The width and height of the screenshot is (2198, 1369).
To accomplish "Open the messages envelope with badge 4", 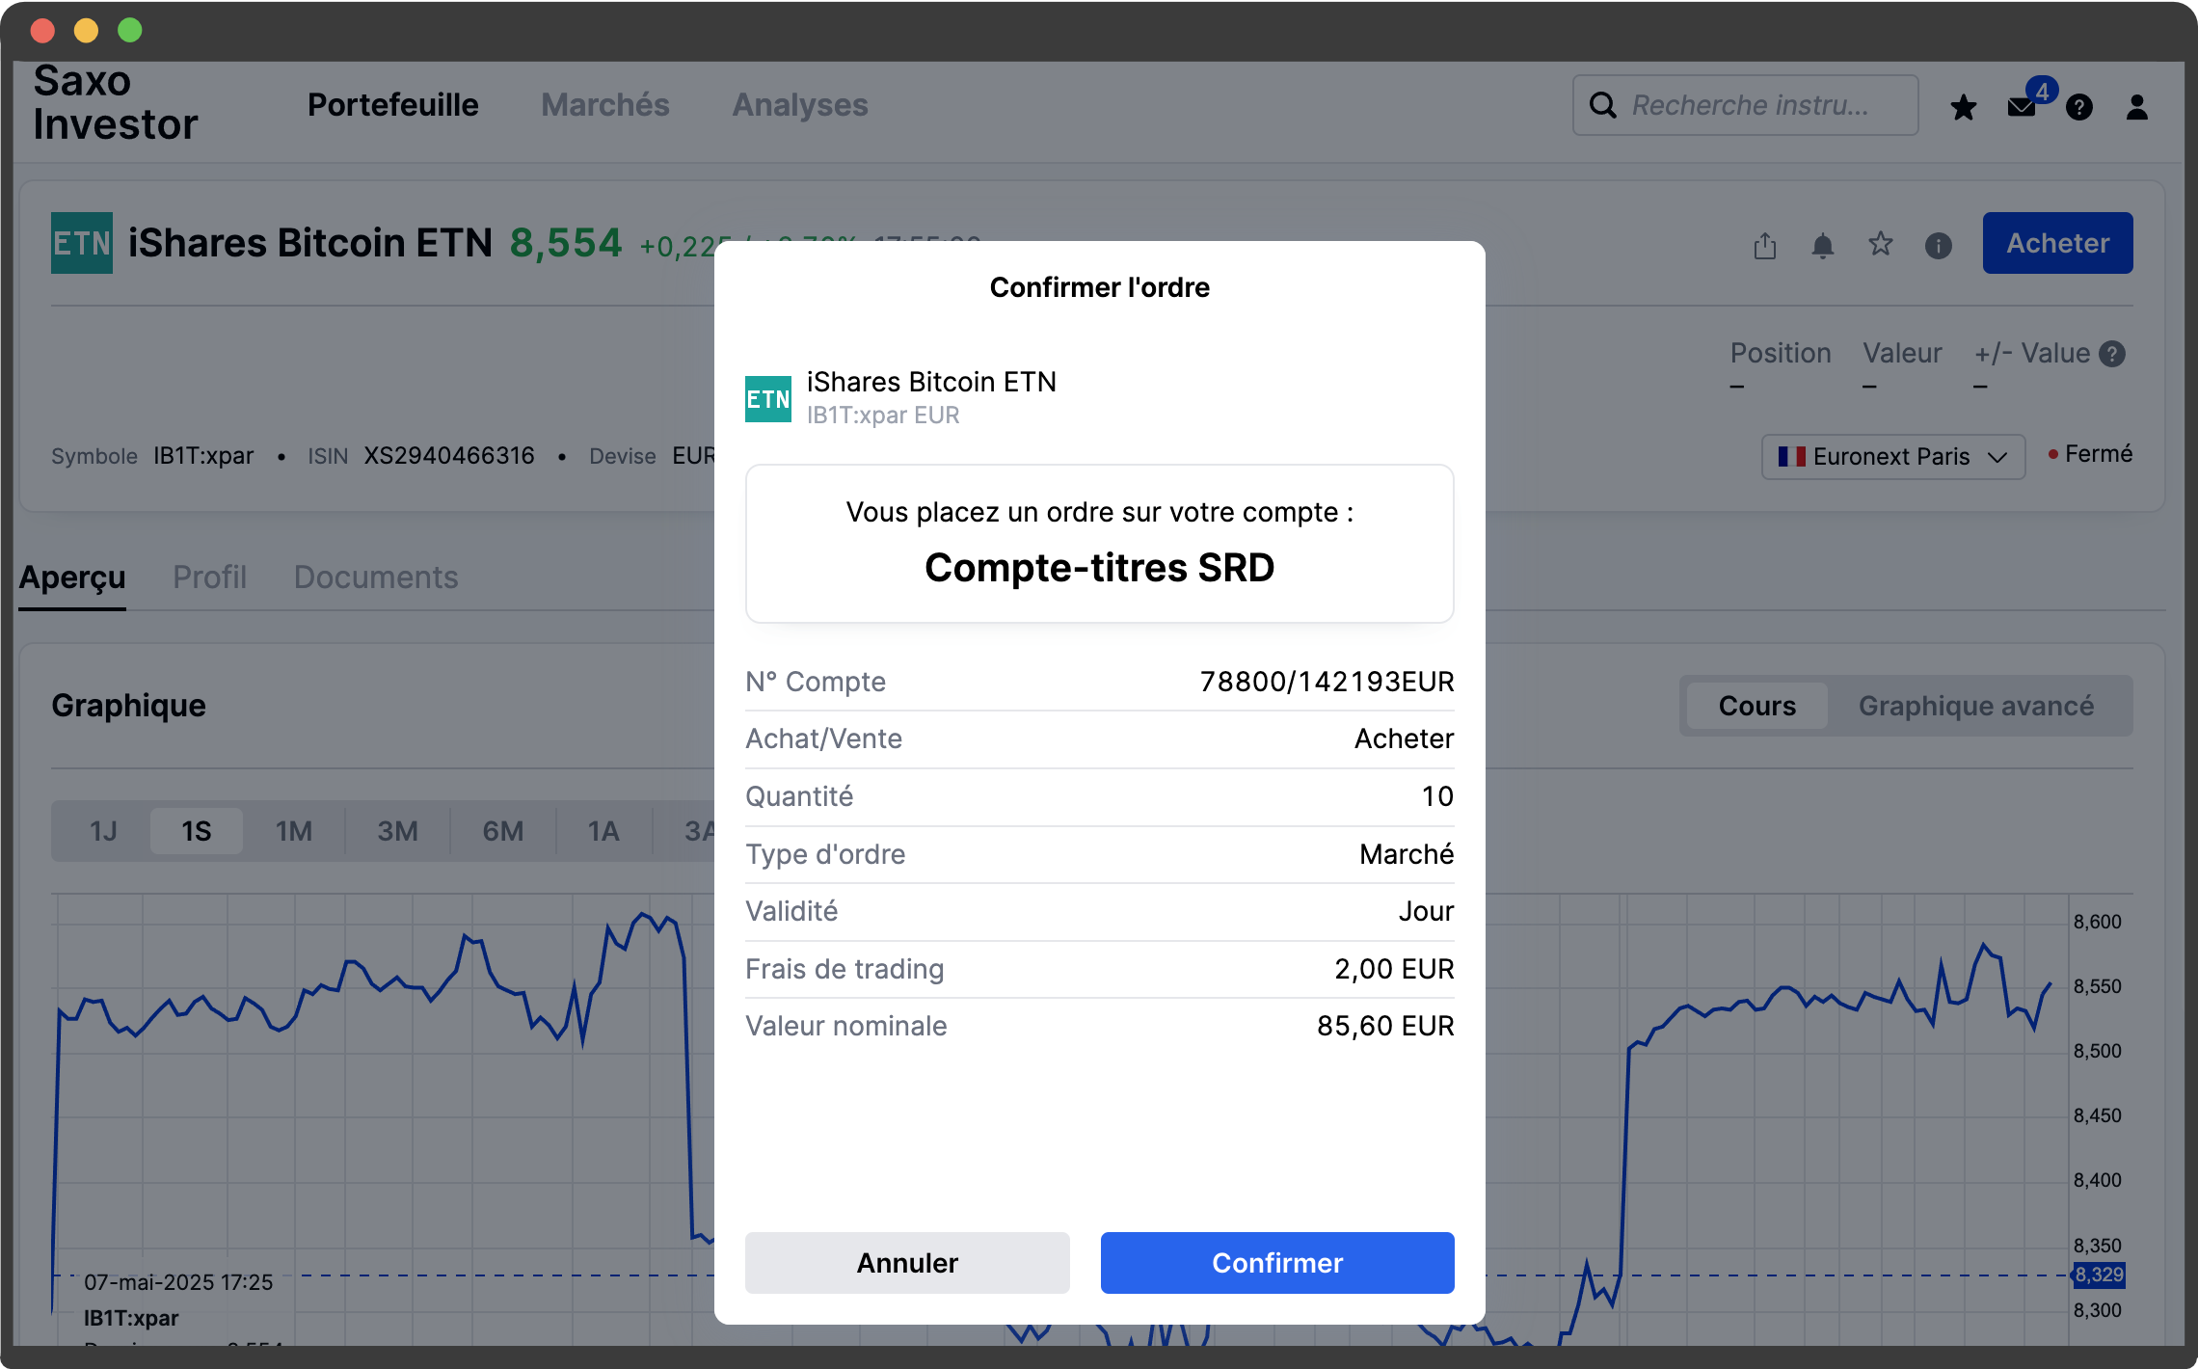I will [2022, 107].
